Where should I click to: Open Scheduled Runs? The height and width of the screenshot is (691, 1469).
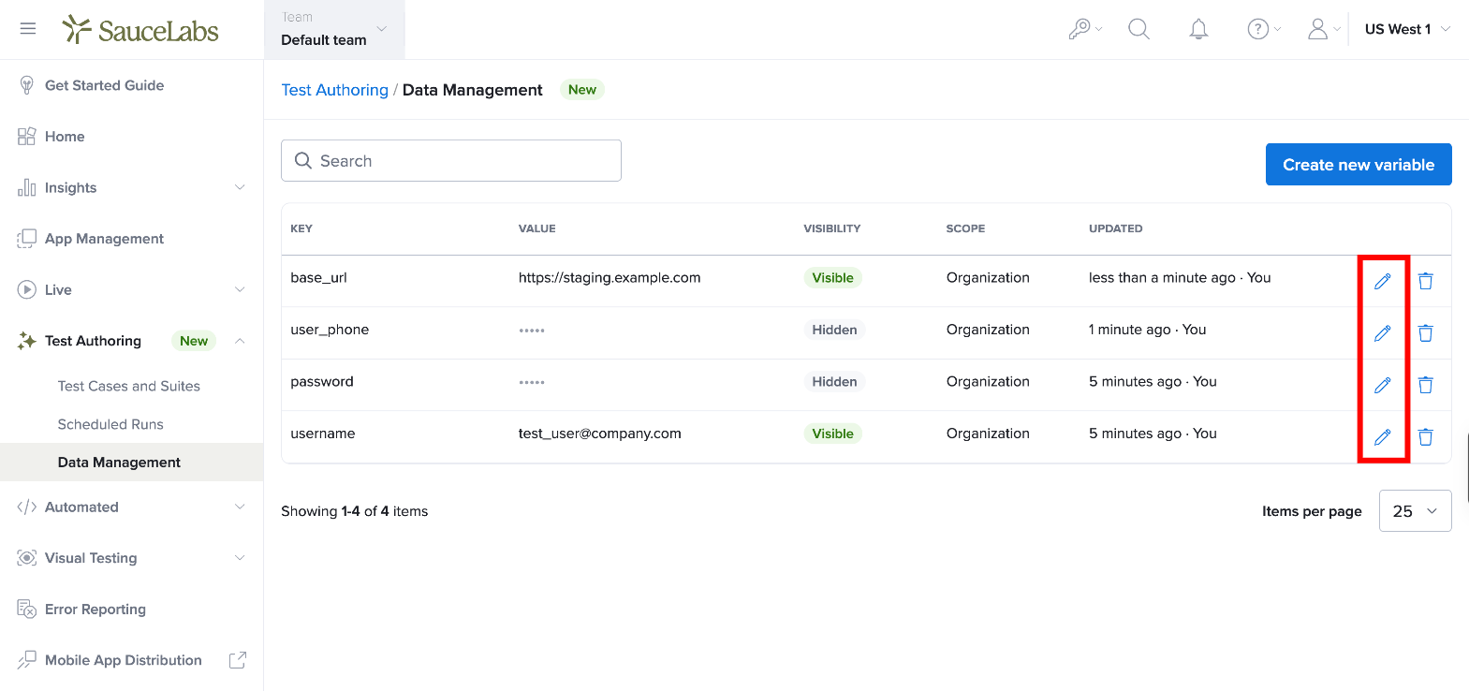pos(110,424)
